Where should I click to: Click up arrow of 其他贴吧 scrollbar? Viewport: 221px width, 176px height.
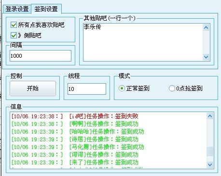tap(206, 27)
